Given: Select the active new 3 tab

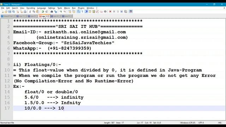Looking at the screenshot, I should [x=44, y=16].
